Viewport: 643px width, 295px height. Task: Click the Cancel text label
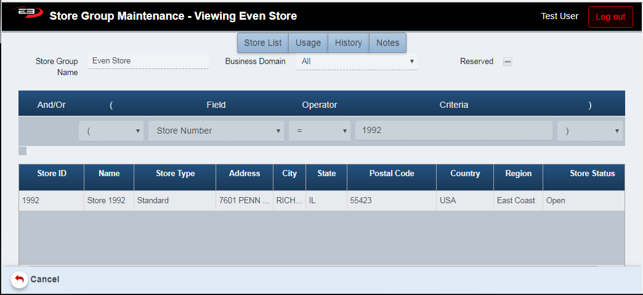click(x=45, y=280)
